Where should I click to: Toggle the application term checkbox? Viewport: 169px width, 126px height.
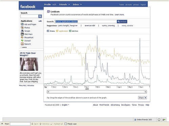(x=57, y=31)
